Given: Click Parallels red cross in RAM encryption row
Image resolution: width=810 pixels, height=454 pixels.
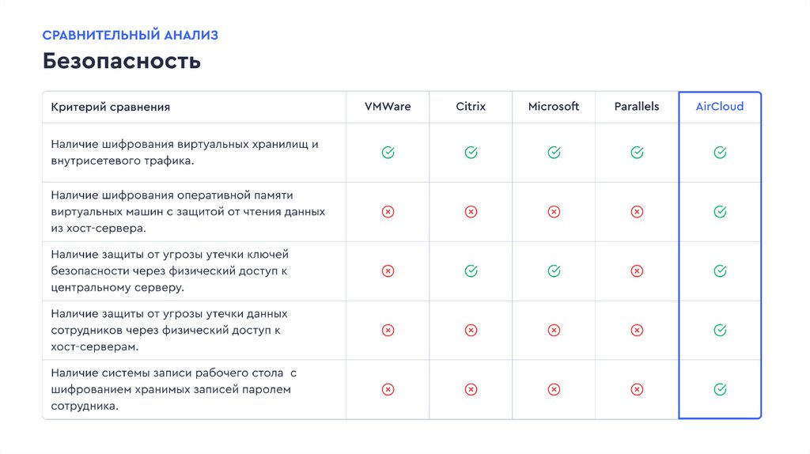Looking at the screenshot, I should pos(637,212).
